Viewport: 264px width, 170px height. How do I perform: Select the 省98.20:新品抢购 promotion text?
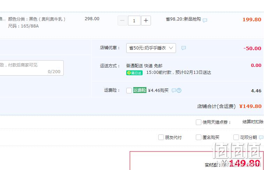point(183,19)
